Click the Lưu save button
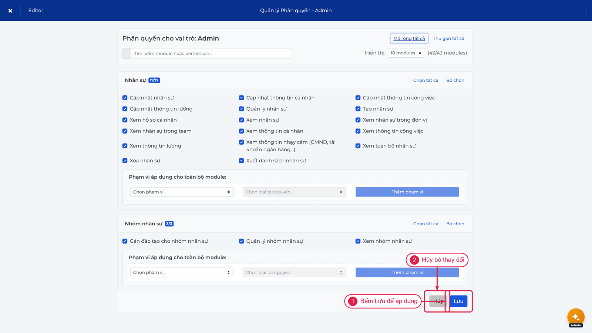 click(x=459, y=301)
